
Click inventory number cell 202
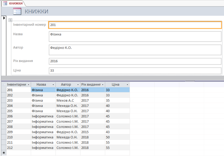click(x=18, y=95)
